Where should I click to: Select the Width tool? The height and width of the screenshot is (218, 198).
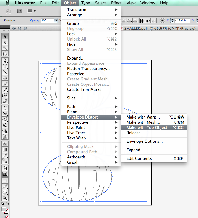(5, 119)
